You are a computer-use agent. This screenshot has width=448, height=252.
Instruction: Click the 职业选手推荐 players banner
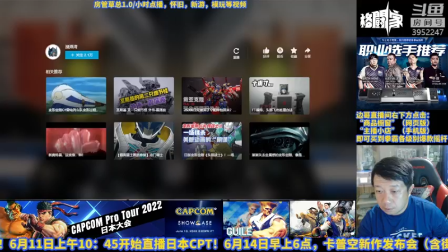pyautogui.click(x=402, y=73)
